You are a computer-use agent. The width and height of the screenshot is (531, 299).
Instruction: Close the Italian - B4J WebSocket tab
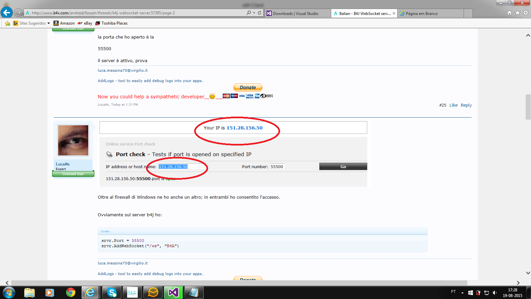394,13
